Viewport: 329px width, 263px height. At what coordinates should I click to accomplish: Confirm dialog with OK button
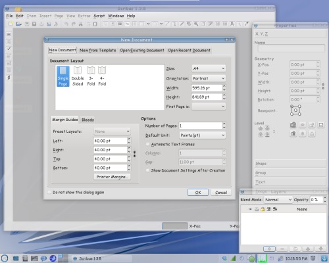click(198, 193)
